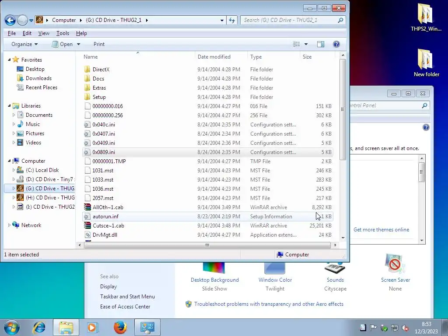The width and height of the screenshot is (448, 336).
Task: Expand the Documents library node
Action: click(14, 115)
